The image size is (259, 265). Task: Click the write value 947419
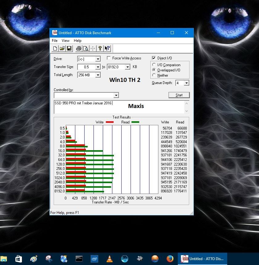(166, 173)
